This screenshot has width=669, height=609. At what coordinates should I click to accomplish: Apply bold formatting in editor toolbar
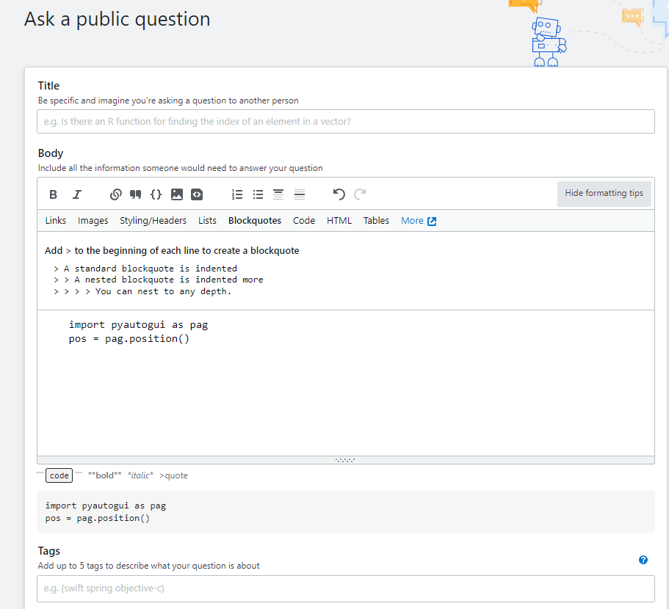tap(53, 194)
